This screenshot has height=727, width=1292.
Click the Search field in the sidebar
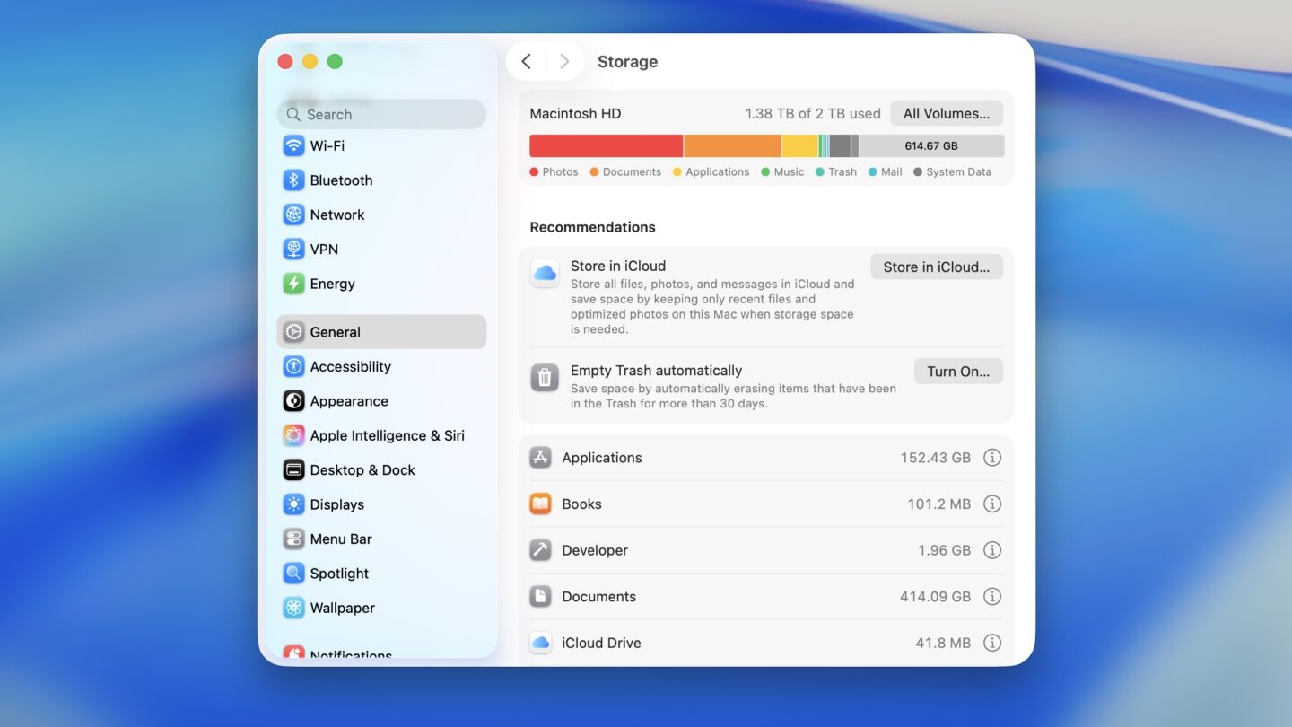pyautogui.click(x=381, y=114)
